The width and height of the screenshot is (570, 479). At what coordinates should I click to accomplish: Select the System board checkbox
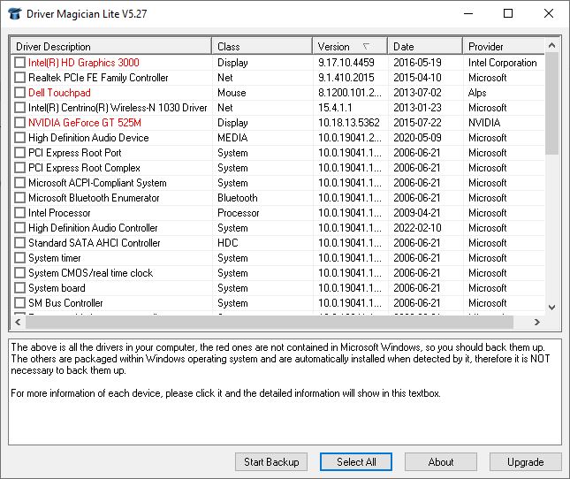(x=19, y=288)
